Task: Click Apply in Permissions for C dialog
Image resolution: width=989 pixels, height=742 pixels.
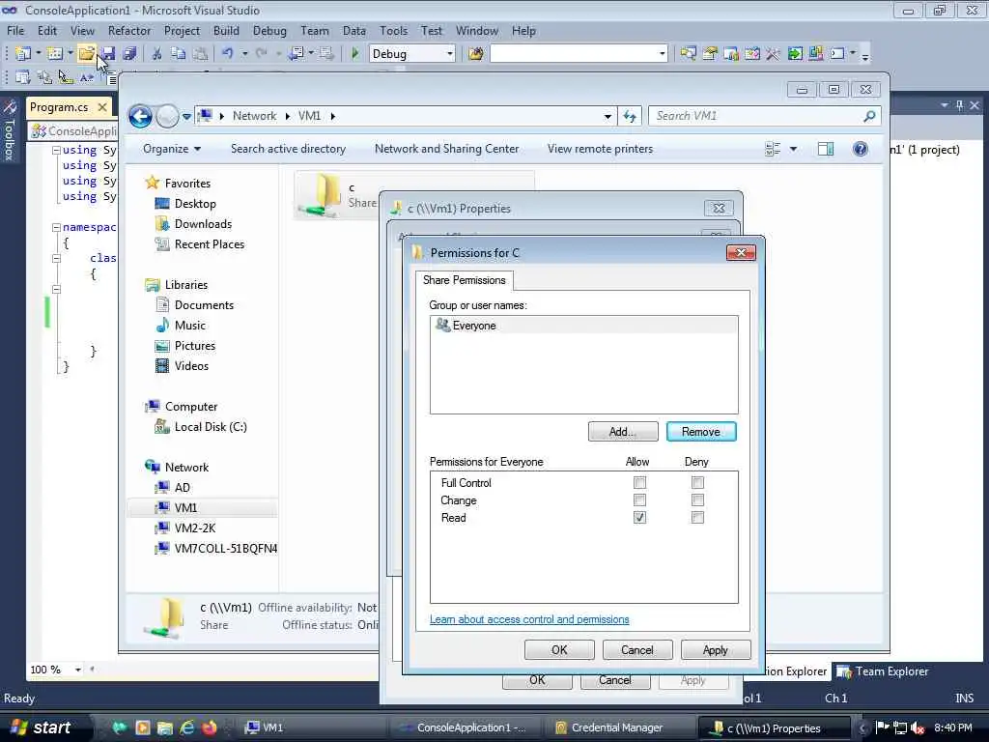Action: (x=716, y=650)
